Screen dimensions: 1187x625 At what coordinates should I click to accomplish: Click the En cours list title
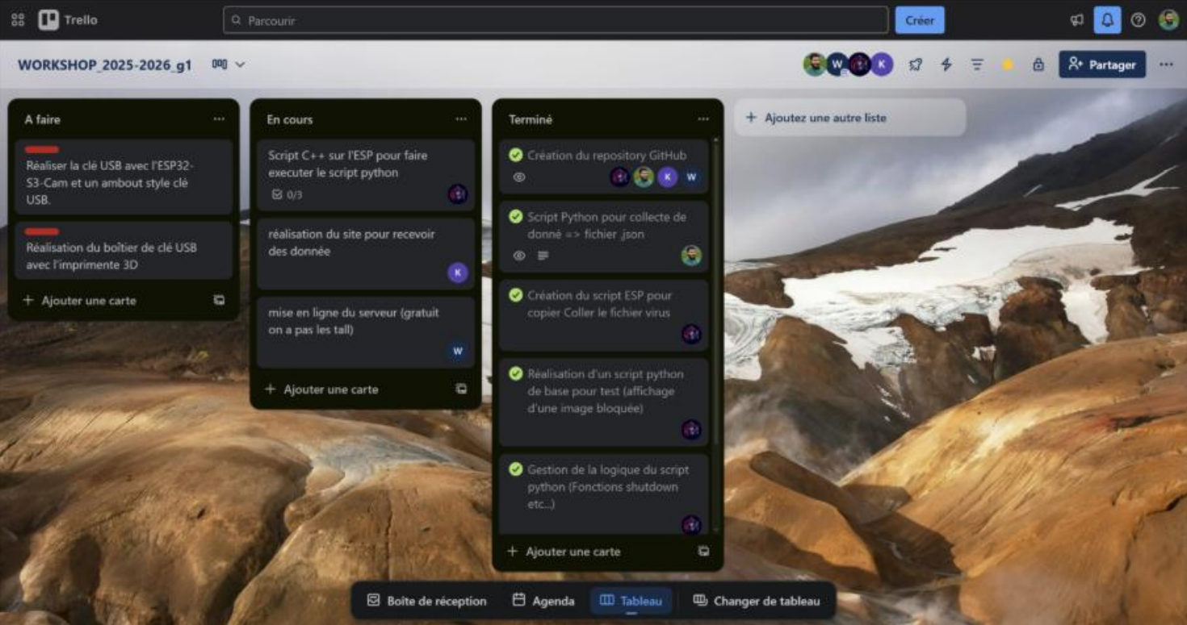coord(290,119)
